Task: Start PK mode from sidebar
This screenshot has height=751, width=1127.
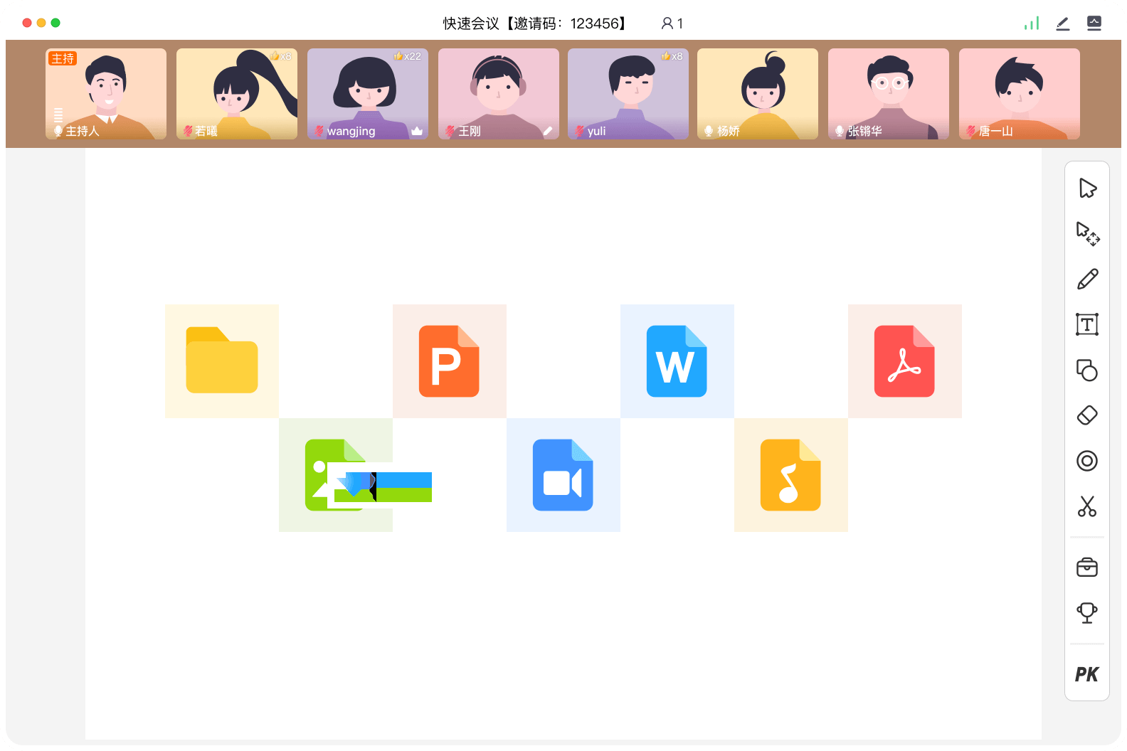Action: pyautogui.click(x=1087, y=674)
